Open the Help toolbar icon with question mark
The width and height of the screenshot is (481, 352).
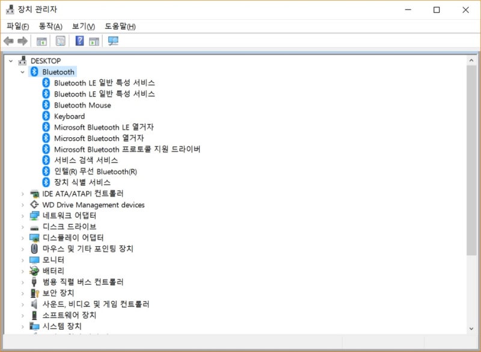click(79, 40)
